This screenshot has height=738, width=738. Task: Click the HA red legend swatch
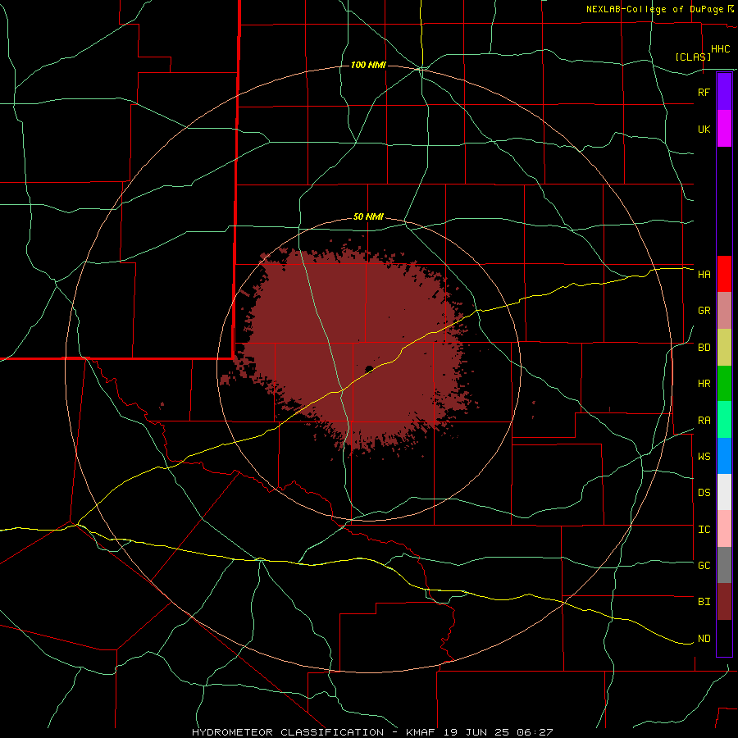point(724,274)
